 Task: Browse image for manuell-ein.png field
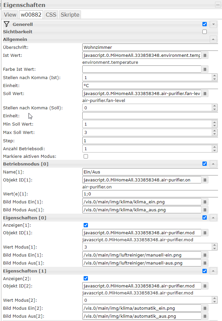pyautogui.click(x=205, y=255)
